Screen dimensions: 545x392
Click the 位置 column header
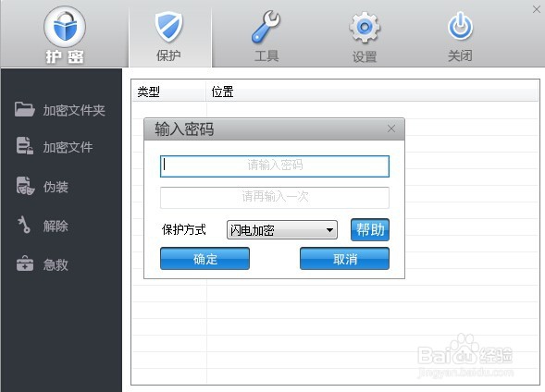[372, 92]
